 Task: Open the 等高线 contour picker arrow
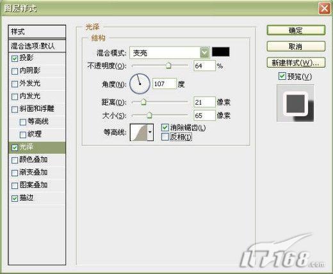coord(150,132)
